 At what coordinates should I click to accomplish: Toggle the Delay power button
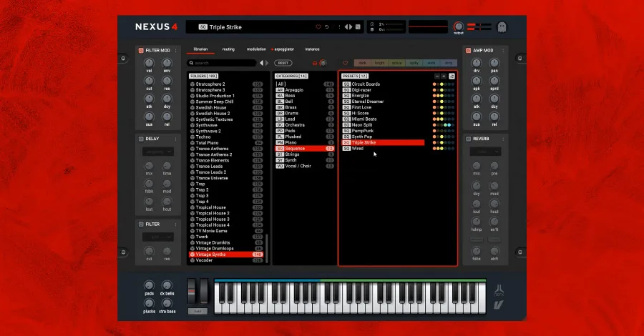coord(141,139)
